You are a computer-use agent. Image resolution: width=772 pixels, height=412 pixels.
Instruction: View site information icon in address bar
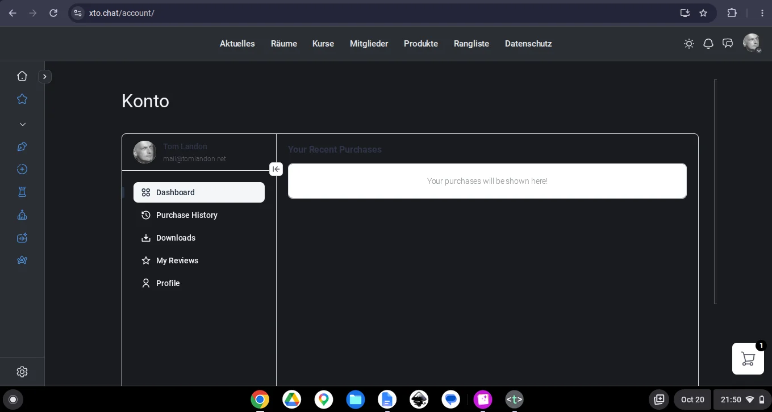point(78,13)
